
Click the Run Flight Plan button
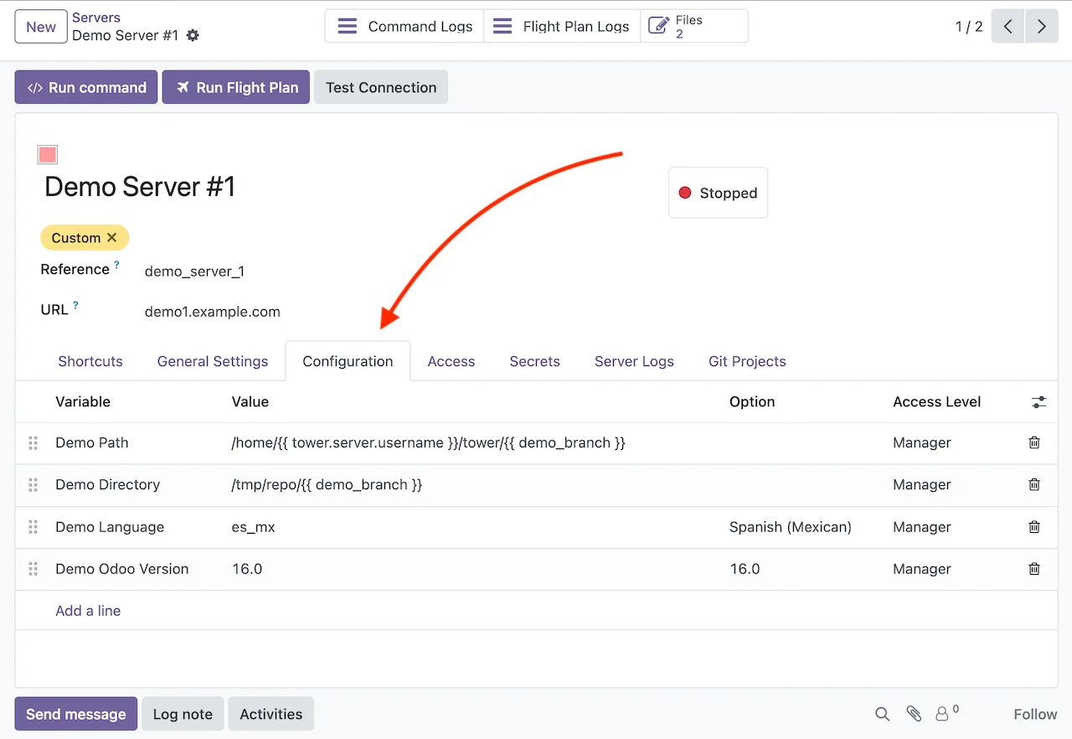(x=236, y=87)
